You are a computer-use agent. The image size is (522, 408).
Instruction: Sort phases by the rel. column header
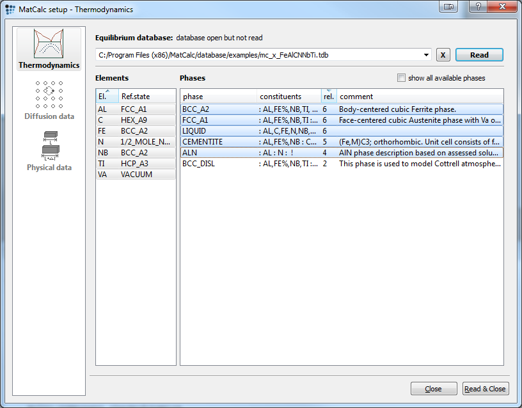[x=328, y=97]
